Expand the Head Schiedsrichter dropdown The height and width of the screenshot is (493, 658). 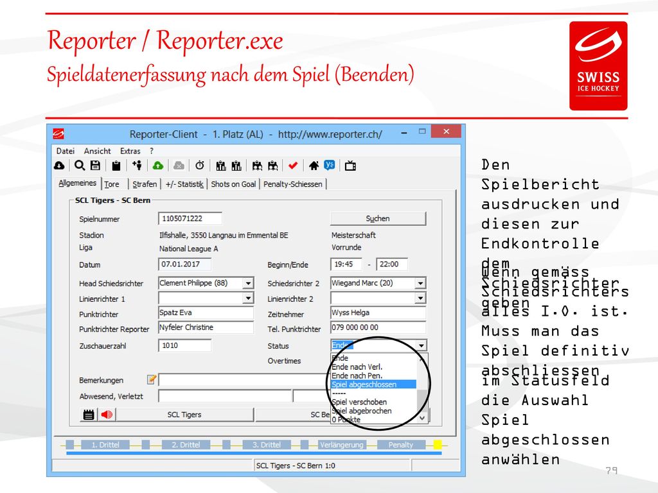click(x=249, y=283)
